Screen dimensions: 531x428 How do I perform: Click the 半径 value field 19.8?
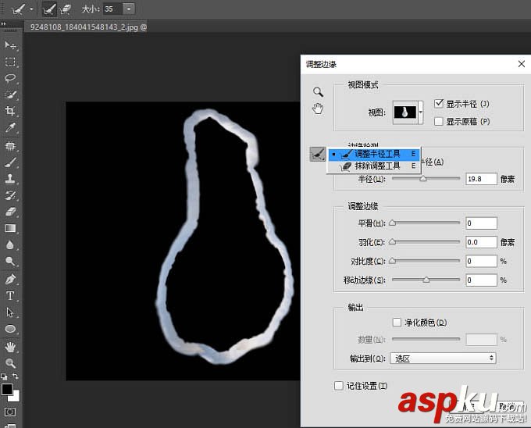481,179
